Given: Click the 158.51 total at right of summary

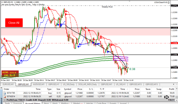Looking at the screenshot, I should click(x=171, y=100).
